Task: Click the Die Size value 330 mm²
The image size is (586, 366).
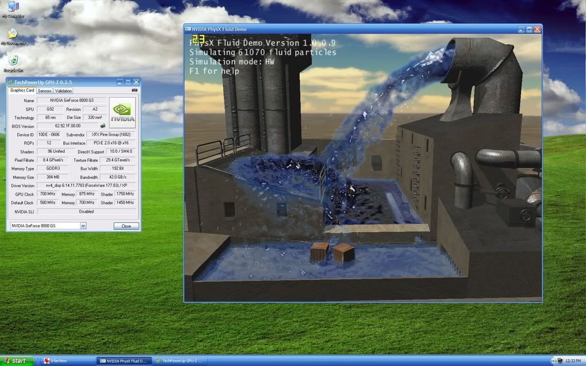Action: click(94, 117)
